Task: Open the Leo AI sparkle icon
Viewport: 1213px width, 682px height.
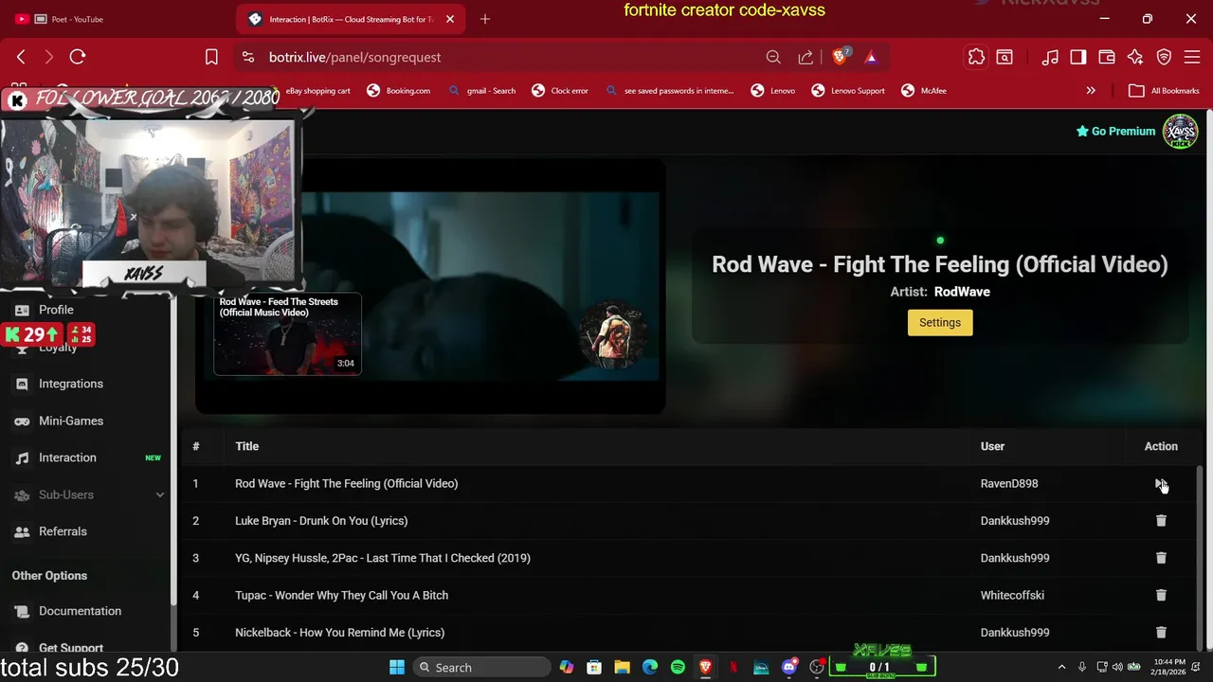Action: click(x=1135, y=57)
